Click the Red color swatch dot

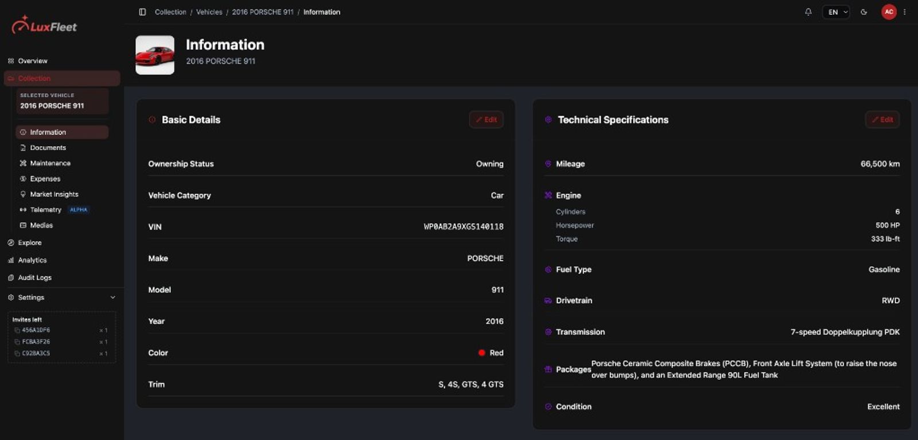[x=482, y=353]
